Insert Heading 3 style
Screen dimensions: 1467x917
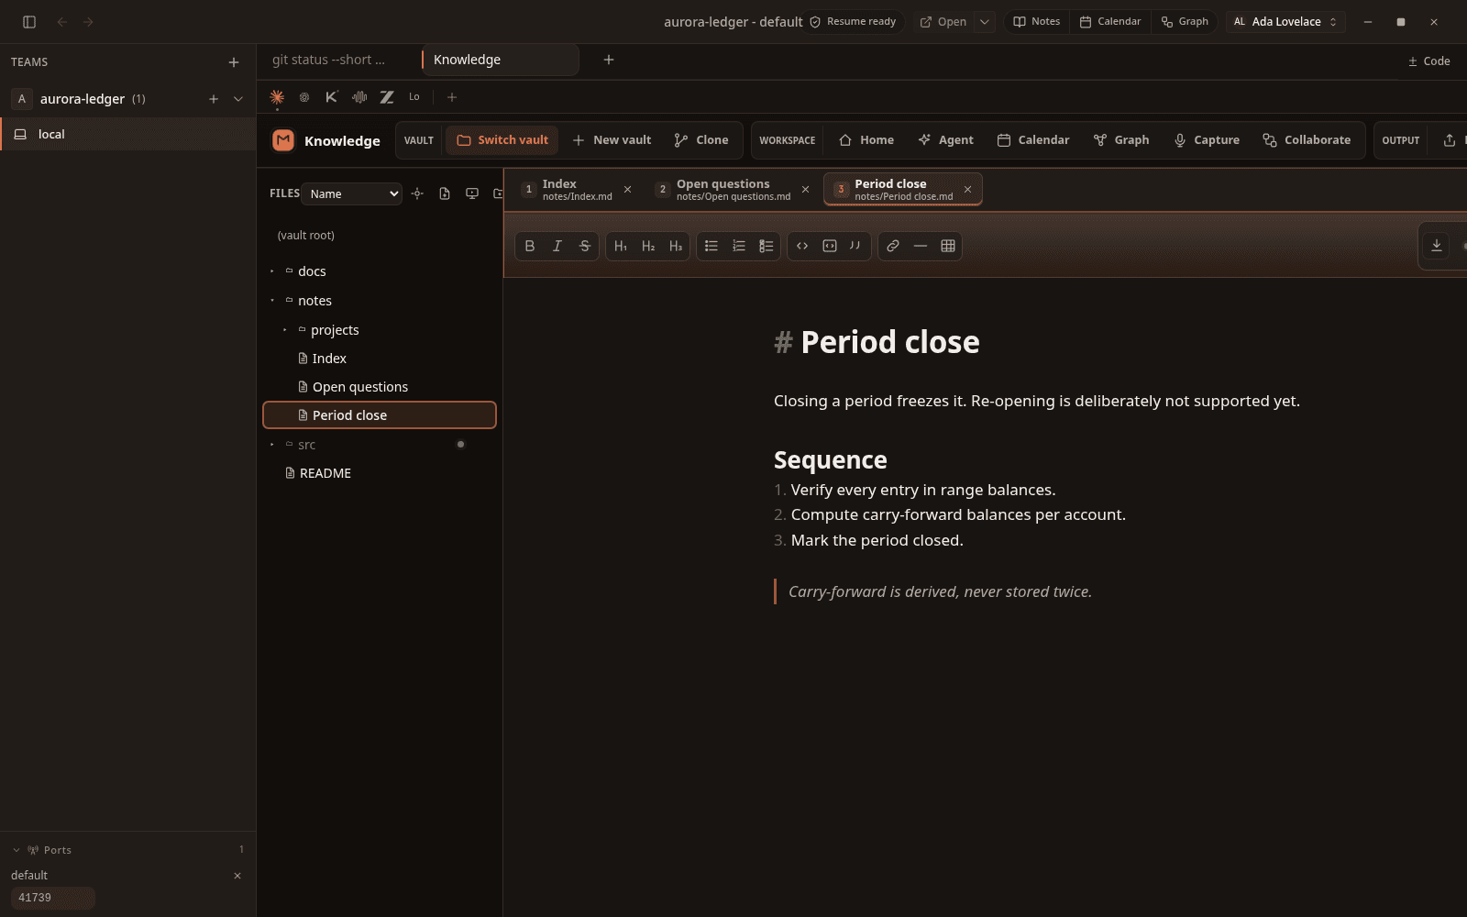[676, 246]
